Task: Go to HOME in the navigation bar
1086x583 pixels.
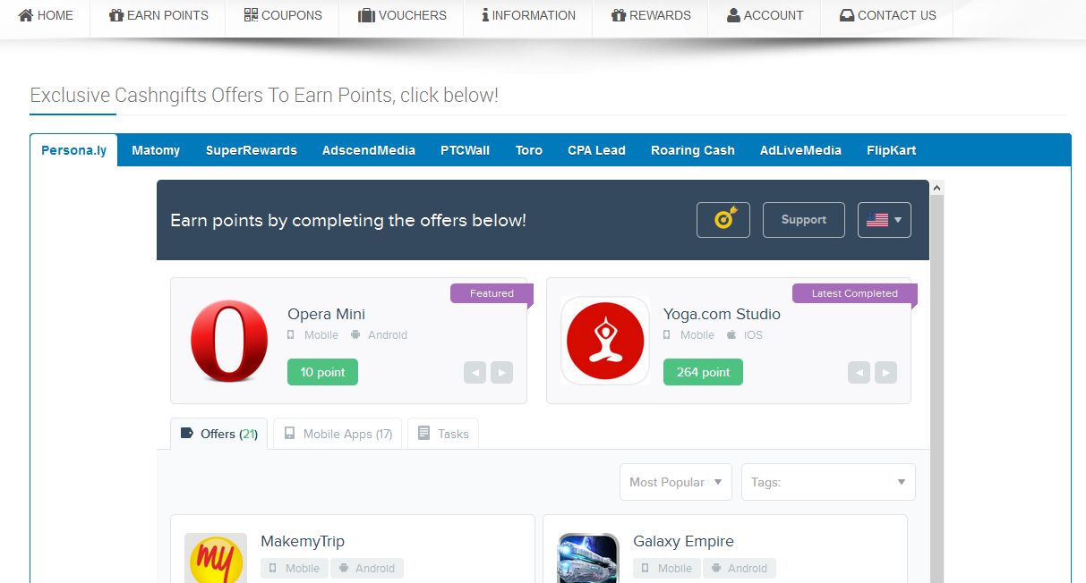Action: (x=46, y=15)
